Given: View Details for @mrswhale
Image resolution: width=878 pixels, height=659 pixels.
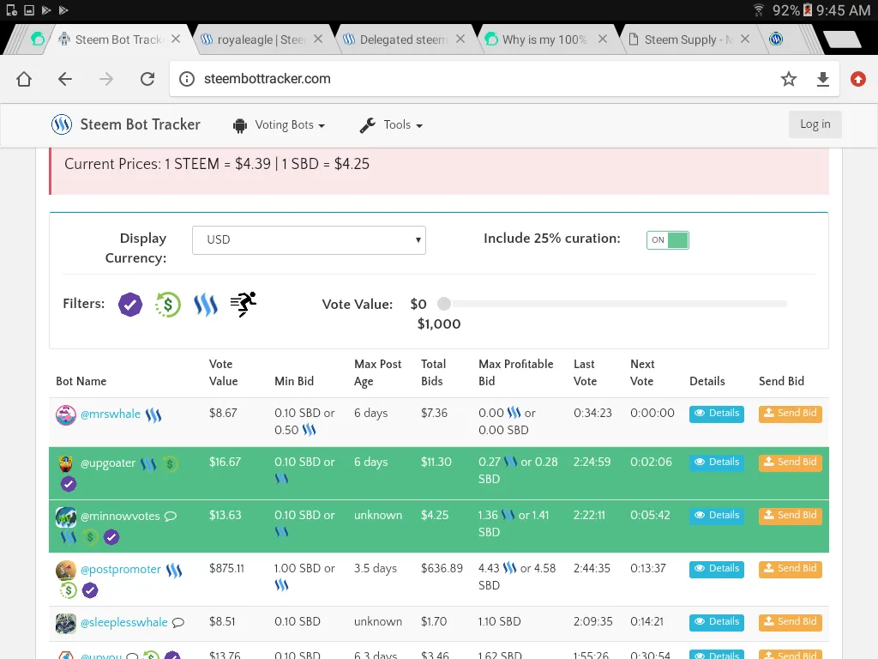Looking at the screenshot, I should coord(717,414).
